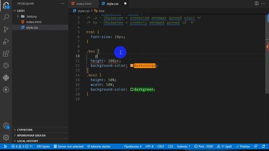Change line endings via CRLF
The height and width of the screenshot is (151, 269).
click(161, 146)
